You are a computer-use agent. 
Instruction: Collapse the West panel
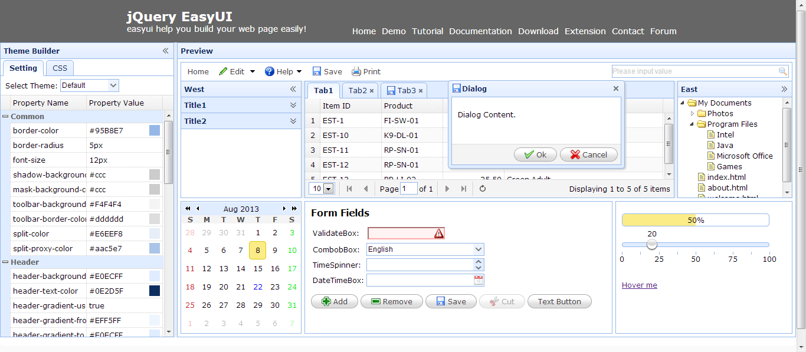point(293,89)
